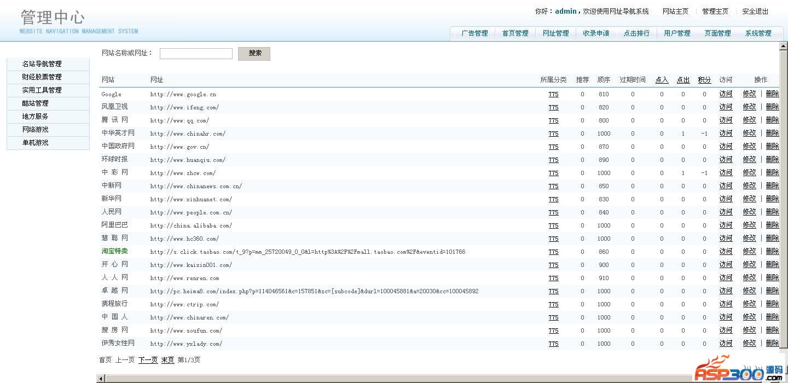Select the 点击排行 navigation tab
Screen dimensions: 788x383
pos(636,33)
